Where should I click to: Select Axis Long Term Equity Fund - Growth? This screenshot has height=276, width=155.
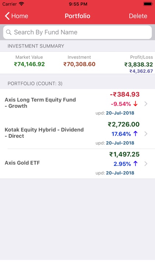77,104
